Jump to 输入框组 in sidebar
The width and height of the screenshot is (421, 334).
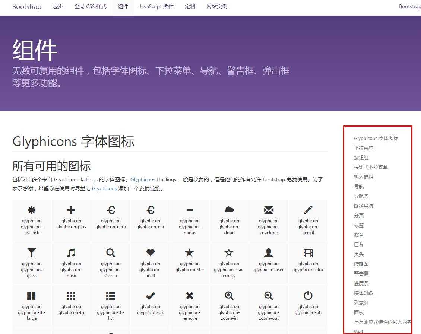[x=364, y=177]
